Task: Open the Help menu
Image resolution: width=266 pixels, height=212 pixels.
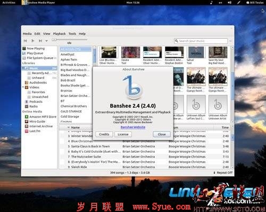Action: tap(82, 33)
